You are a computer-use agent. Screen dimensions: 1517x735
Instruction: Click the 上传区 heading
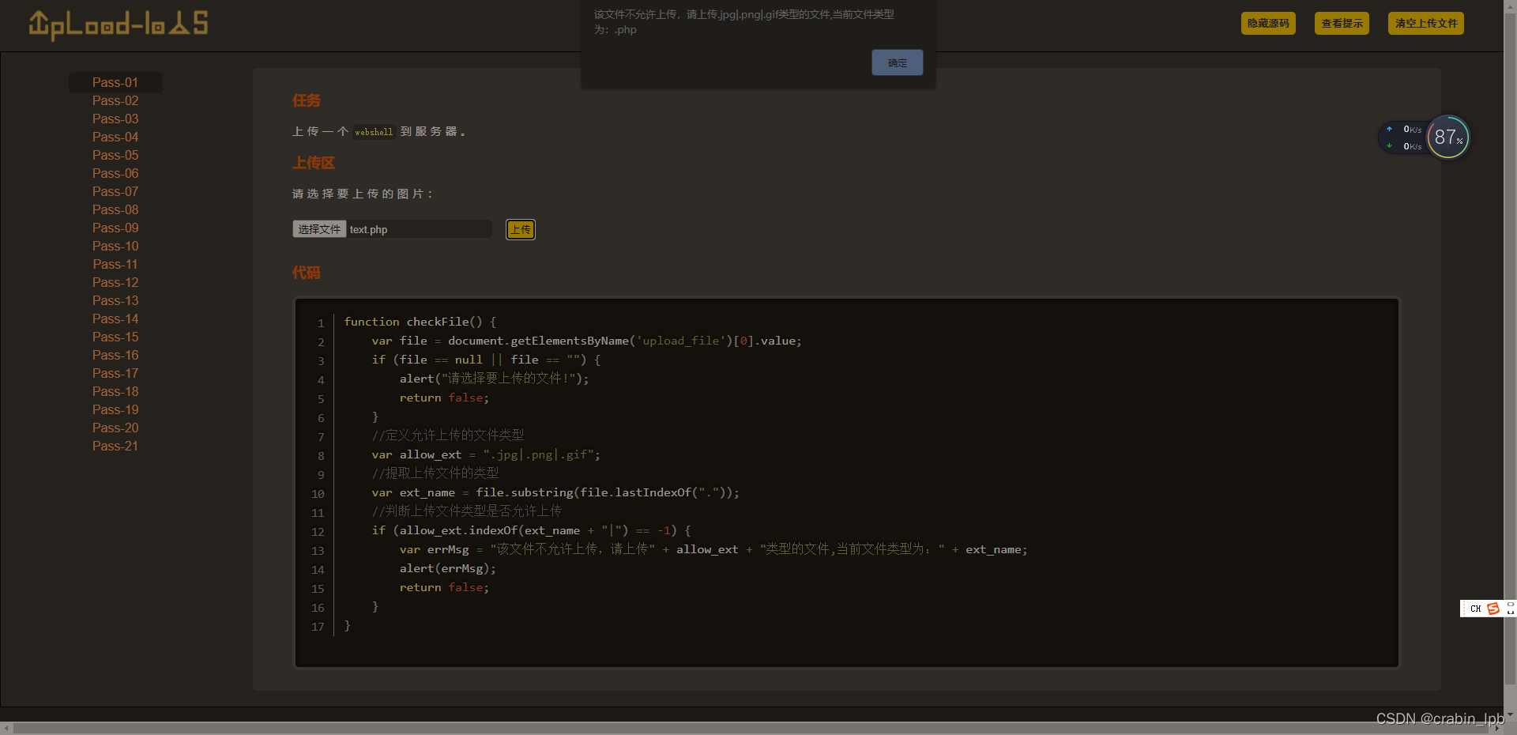[314, 163]
